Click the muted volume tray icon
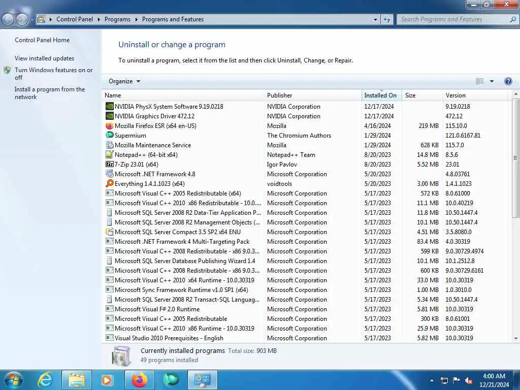Screen dimensions: 520x390 (469, 380)
